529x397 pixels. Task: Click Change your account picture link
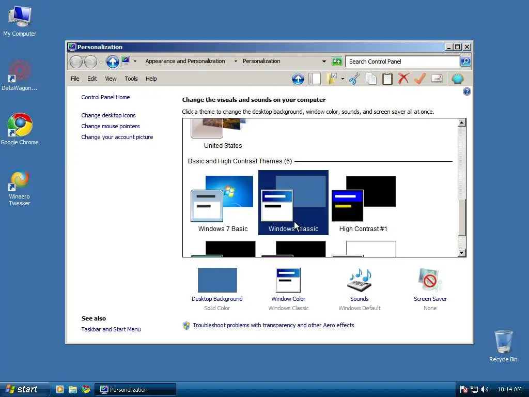[x=117, y=137]
